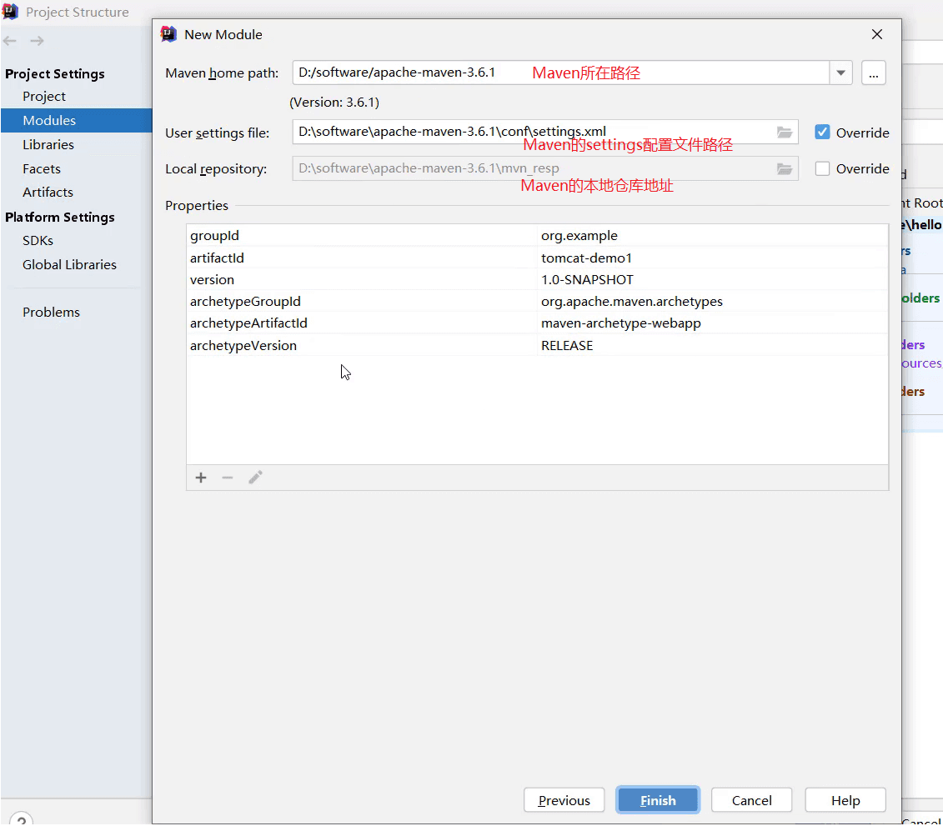This screenshot has width=943, height=826.
Task: Click the Local repository folder icon
Action: coord(784,169)
